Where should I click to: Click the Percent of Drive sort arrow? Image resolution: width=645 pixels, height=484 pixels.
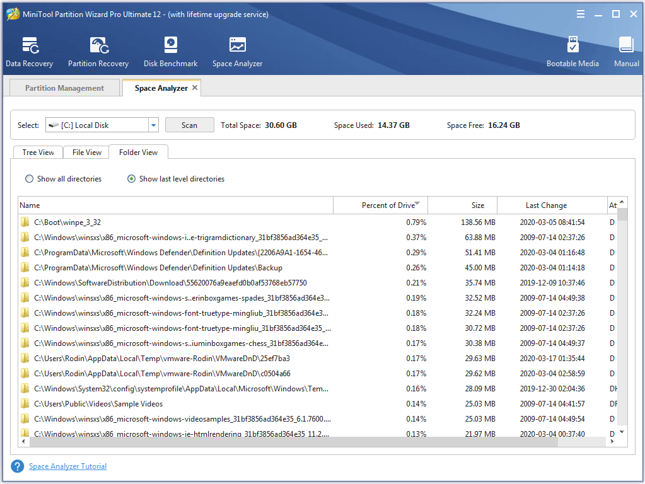(x=417, y=203)
